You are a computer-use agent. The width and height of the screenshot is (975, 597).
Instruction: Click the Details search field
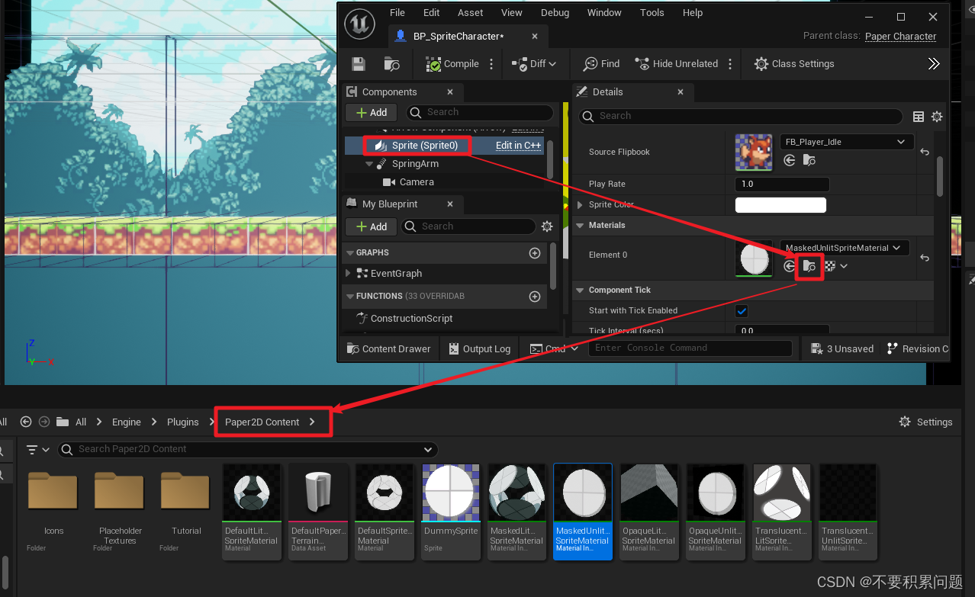pyautogui.click(x=741, y=116)
